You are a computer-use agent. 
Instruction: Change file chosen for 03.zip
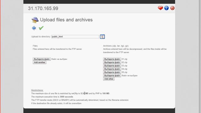point(112,66)
